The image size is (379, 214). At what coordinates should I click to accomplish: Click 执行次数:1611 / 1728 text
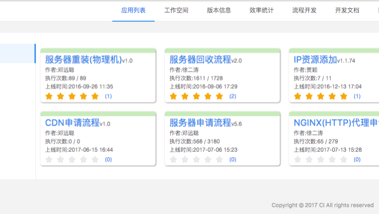(x=196, y=78)
